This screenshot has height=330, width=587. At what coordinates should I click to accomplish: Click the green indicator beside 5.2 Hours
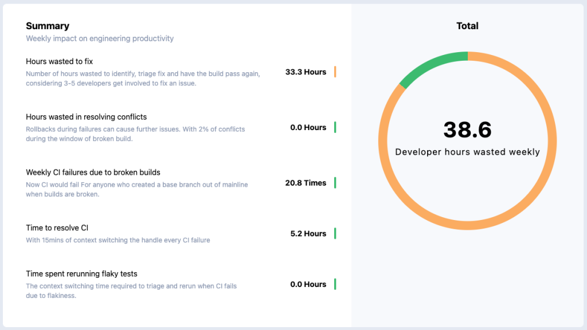(x=335, y=233)
